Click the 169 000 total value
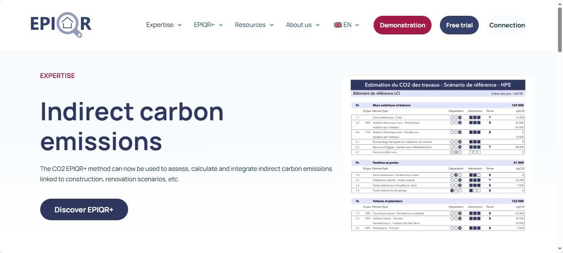This screenshot has height=253, width=563. [x=518, y=105]
